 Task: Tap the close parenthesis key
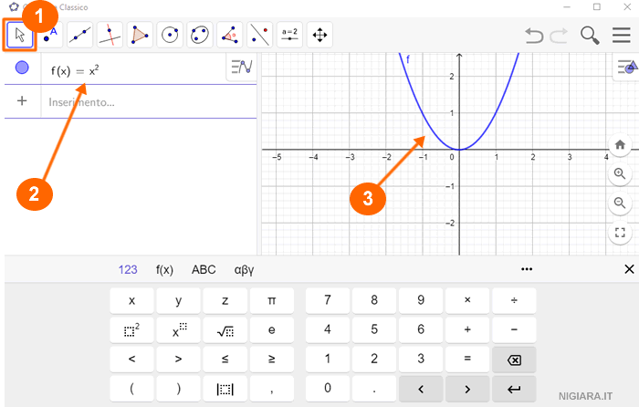click(x=179, y=389)
